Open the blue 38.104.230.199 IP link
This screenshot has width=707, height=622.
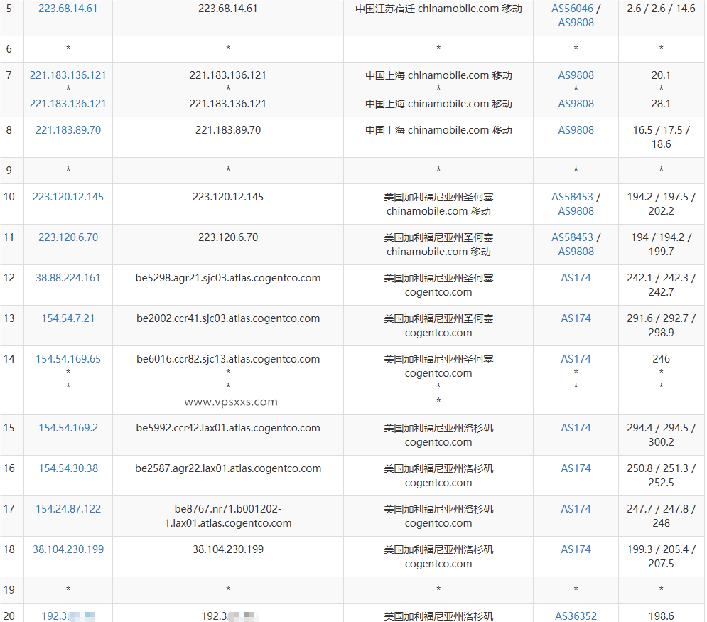(68, 549)
